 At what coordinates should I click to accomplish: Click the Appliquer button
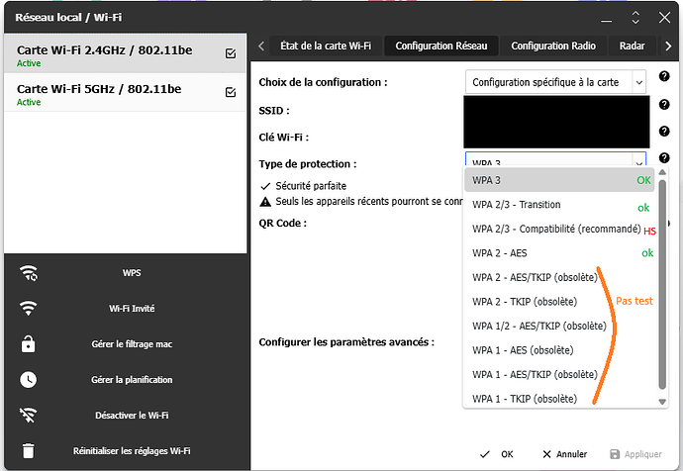(635, 454)
